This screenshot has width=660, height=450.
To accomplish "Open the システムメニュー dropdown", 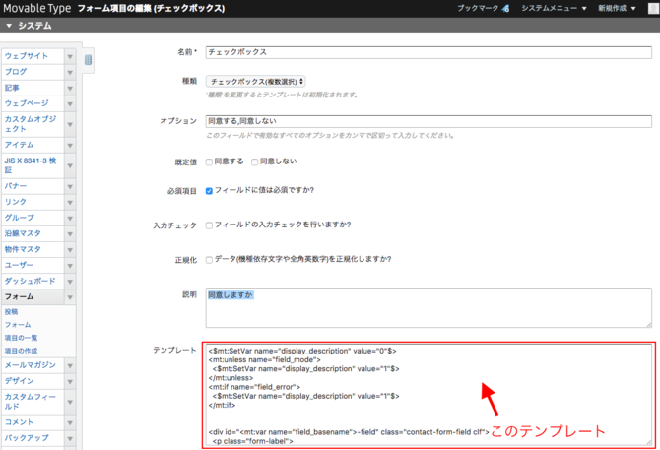I will point(554,8).
